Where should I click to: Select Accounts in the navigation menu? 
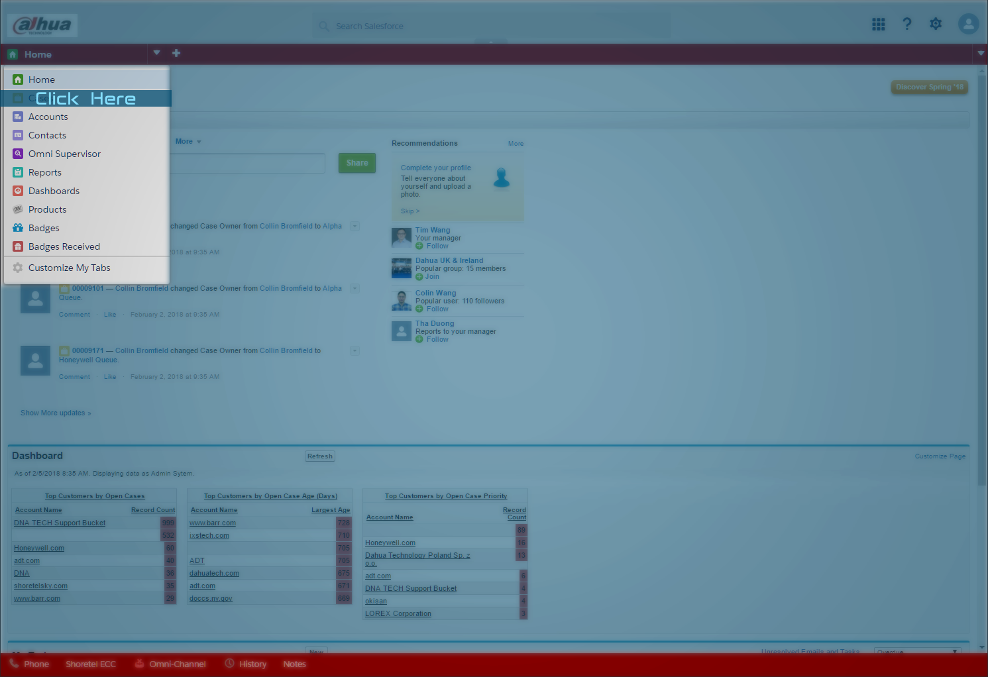(x=87, y=117)
